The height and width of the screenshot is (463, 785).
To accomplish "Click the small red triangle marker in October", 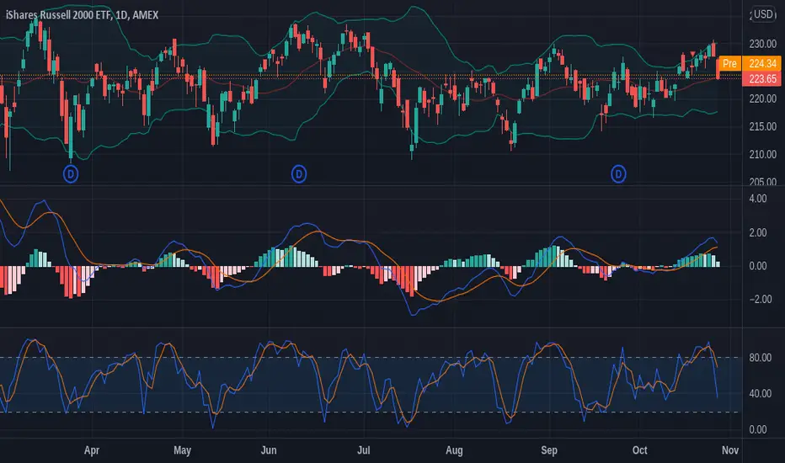I will pyautogui.click(x=692, y=54).
